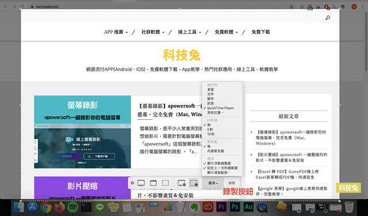
Task: Open Photoshop from the Dock
Action: [x=235, y=207]
